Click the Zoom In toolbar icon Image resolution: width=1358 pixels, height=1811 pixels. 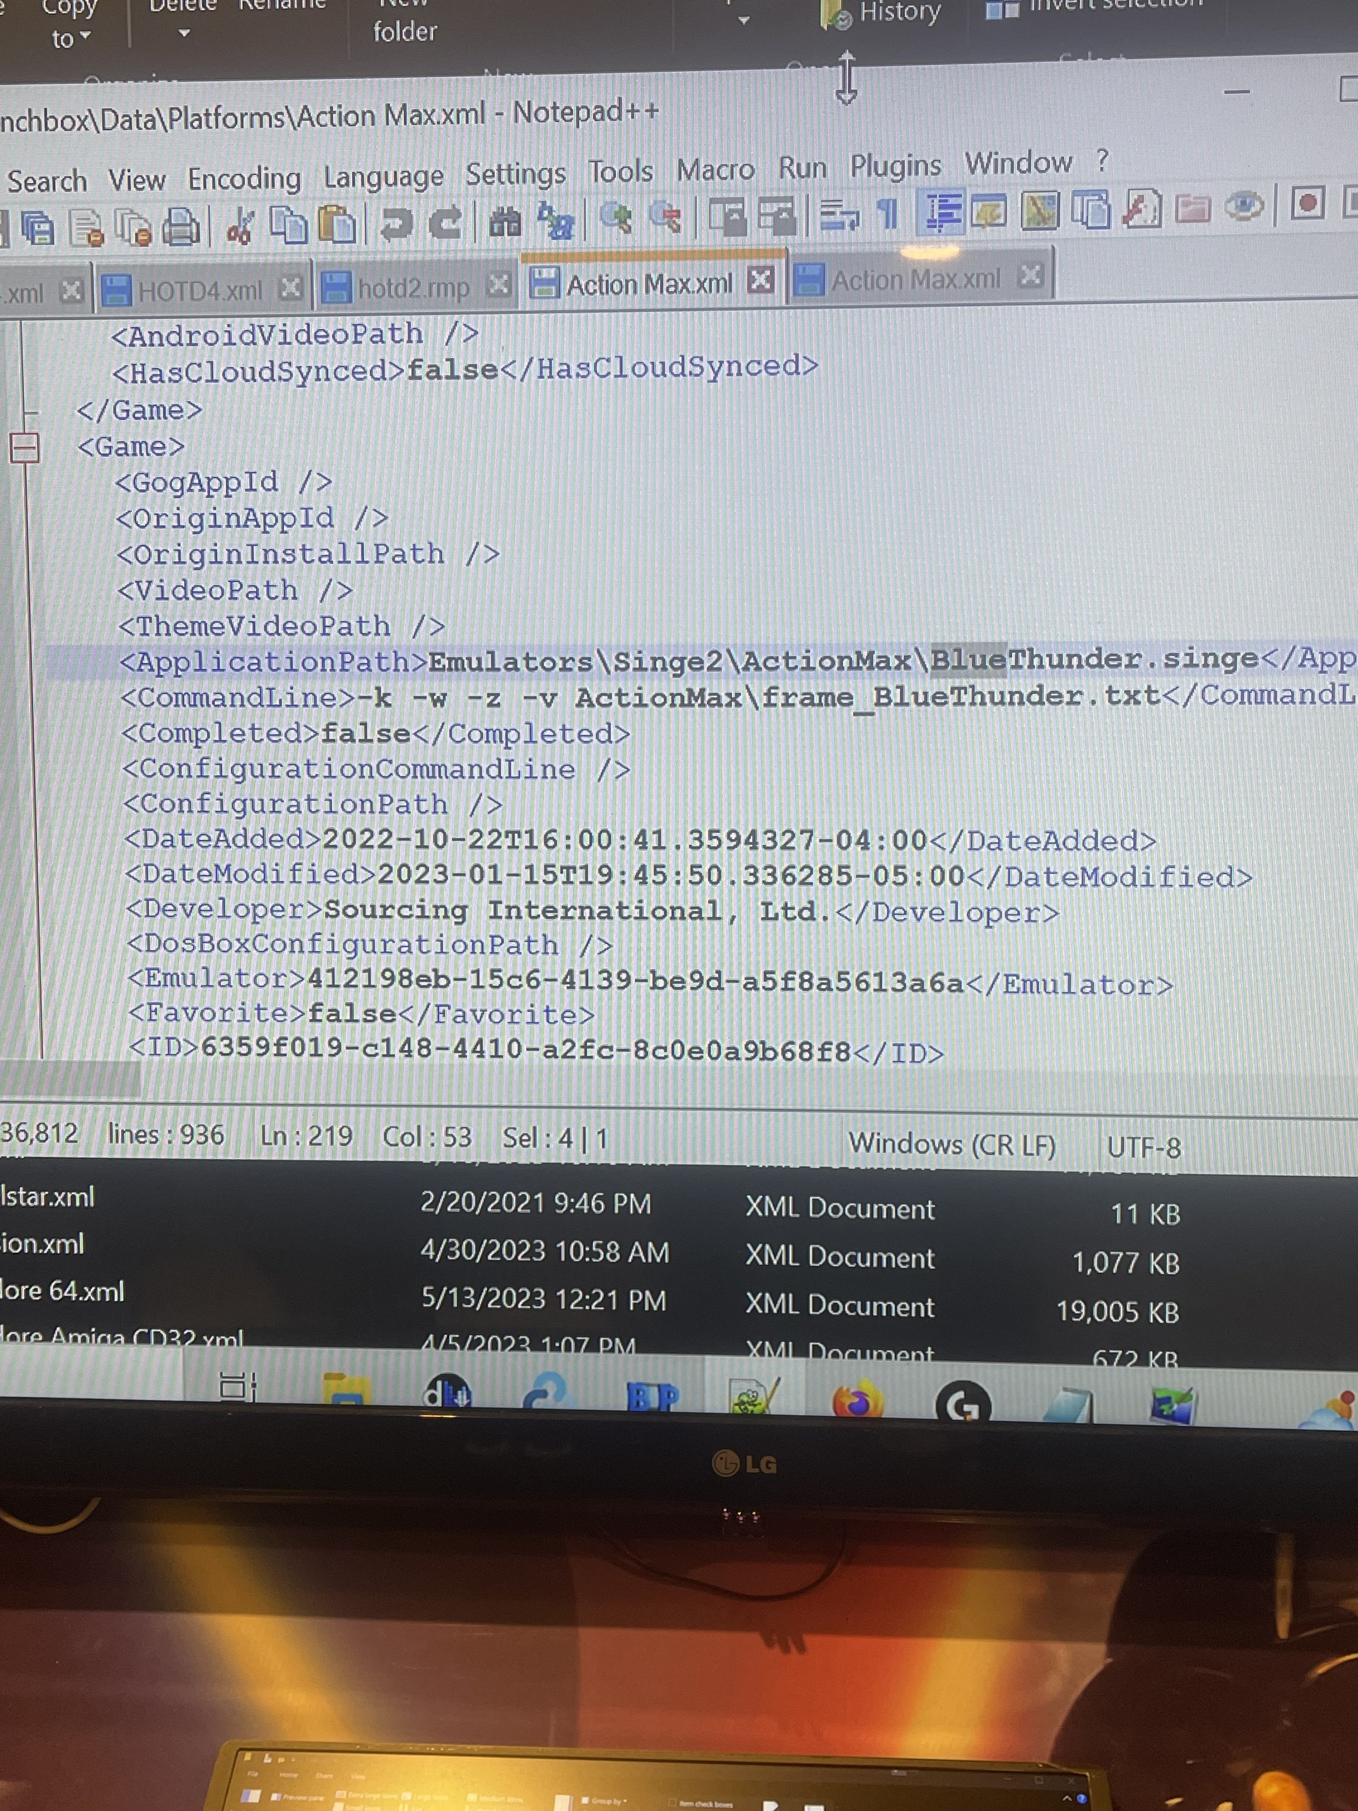[x=616, y=220]
